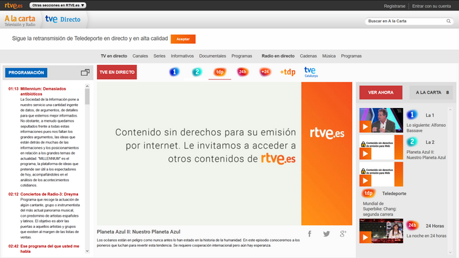Click the schedule scrollbar down arrow
459x258 pixels.
click(87, 251)
